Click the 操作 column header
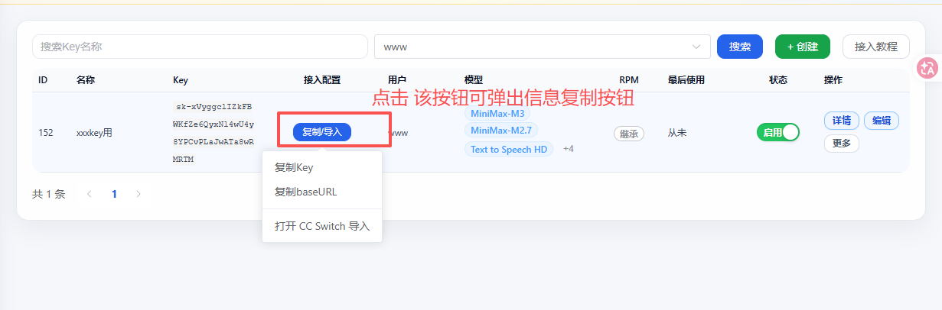 pos(833,80)
